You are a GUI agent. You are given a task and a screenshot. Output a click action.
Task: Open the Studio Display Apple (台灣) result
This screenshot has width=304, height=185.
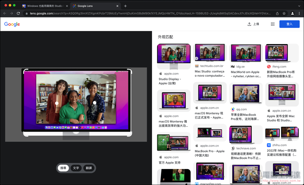tap(174, 56)
